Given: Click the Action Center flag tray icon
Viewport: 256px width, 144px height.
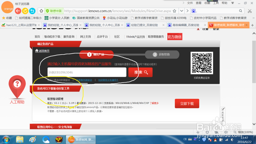Looking at the screenshot, I should click(x=210, y=140).
